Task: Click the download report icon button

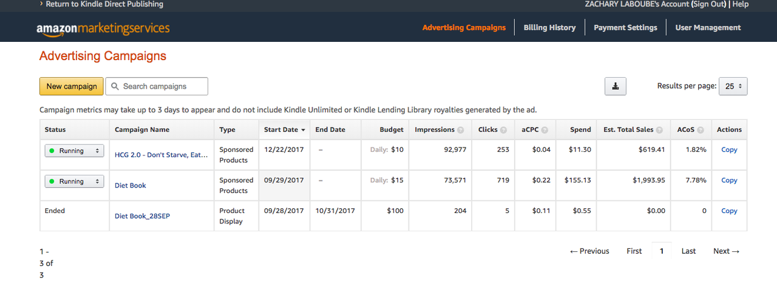Action: 616,86
